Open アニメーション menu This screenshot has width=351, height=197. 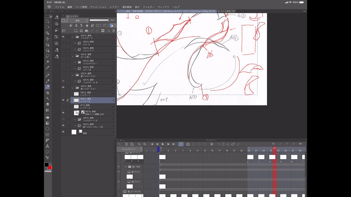(x=98, y=7)
